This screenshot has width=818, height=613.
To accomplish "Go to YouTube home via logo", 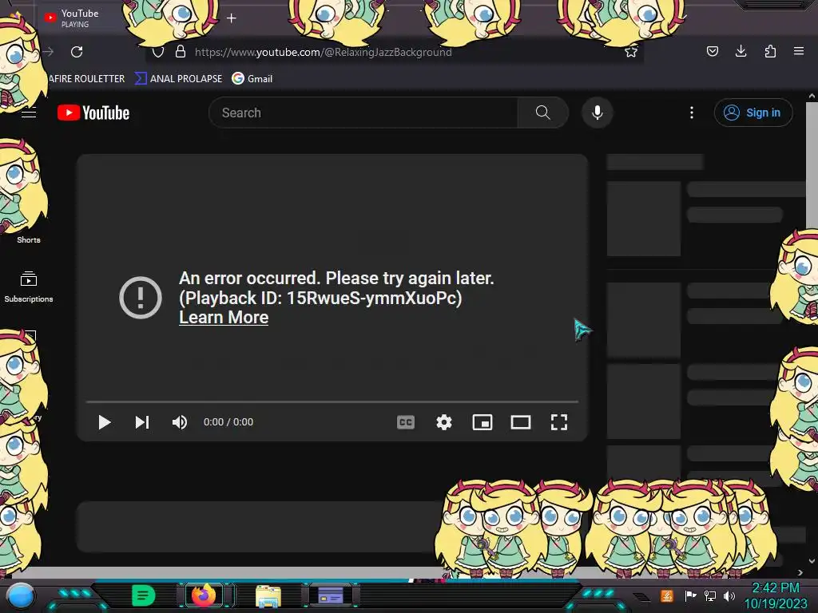I will [93, 113].
